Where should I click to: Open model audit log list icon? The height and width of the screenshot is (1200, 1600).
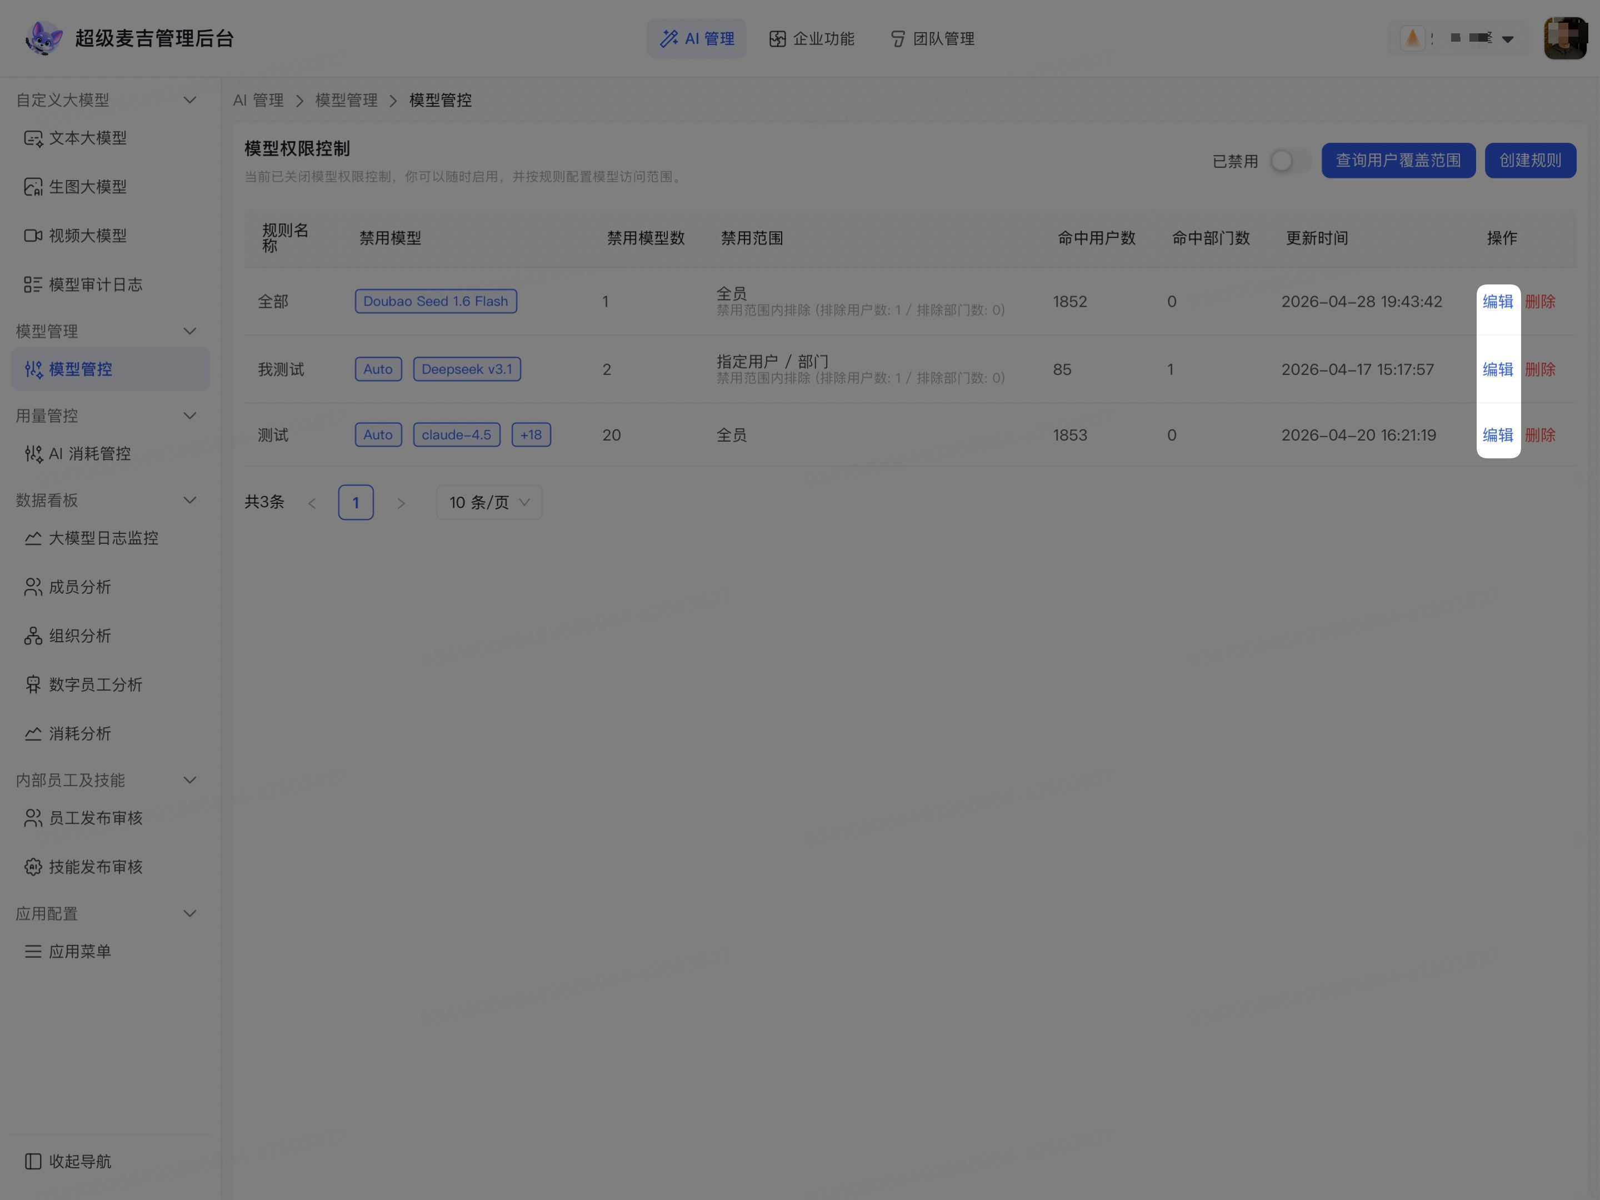pyautogui.click(x=33, y=285)
